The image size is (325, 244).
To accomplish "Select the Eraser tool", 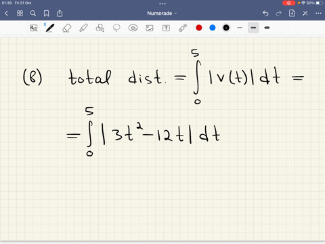I will [67, 28].
